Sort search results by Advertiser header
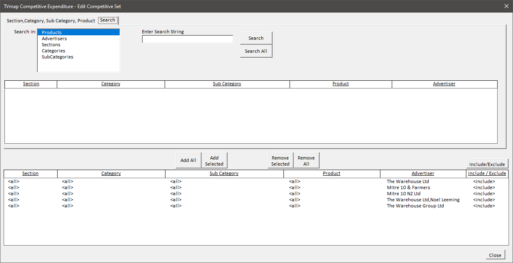 pos(444,84)
